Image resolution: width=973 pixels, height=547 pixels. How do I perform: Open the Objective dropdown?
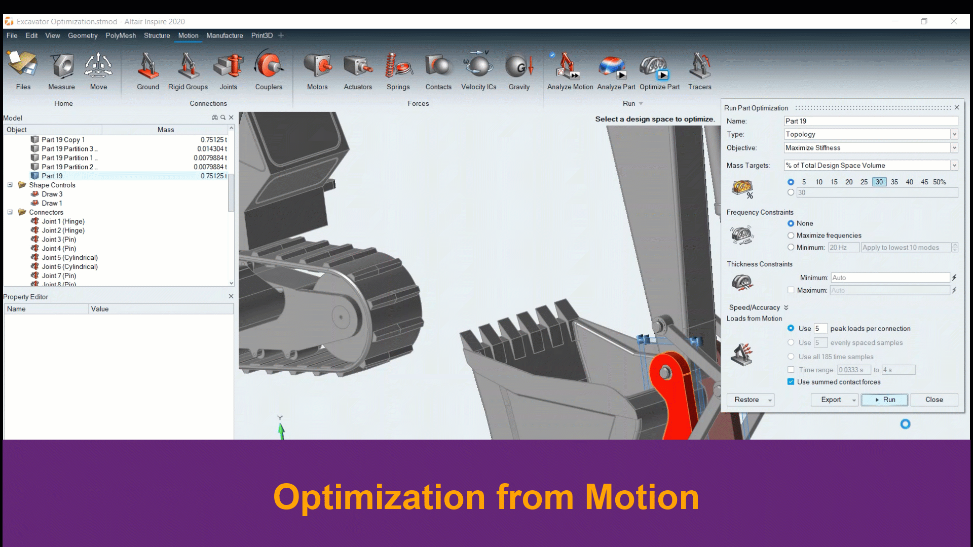point(954,148)
